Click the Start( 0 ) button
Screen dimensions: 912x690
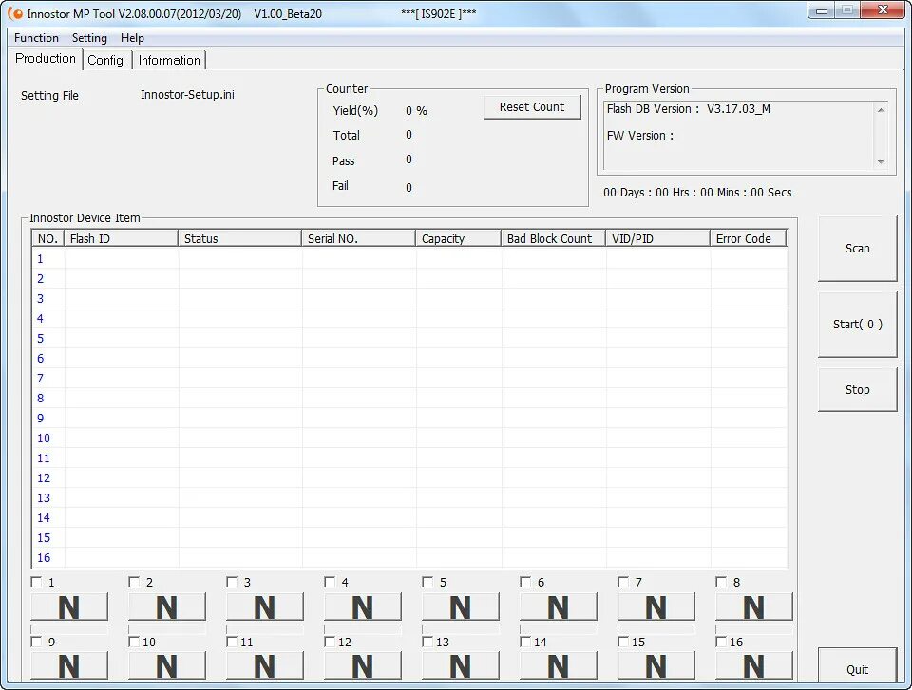tap(857, 325)
